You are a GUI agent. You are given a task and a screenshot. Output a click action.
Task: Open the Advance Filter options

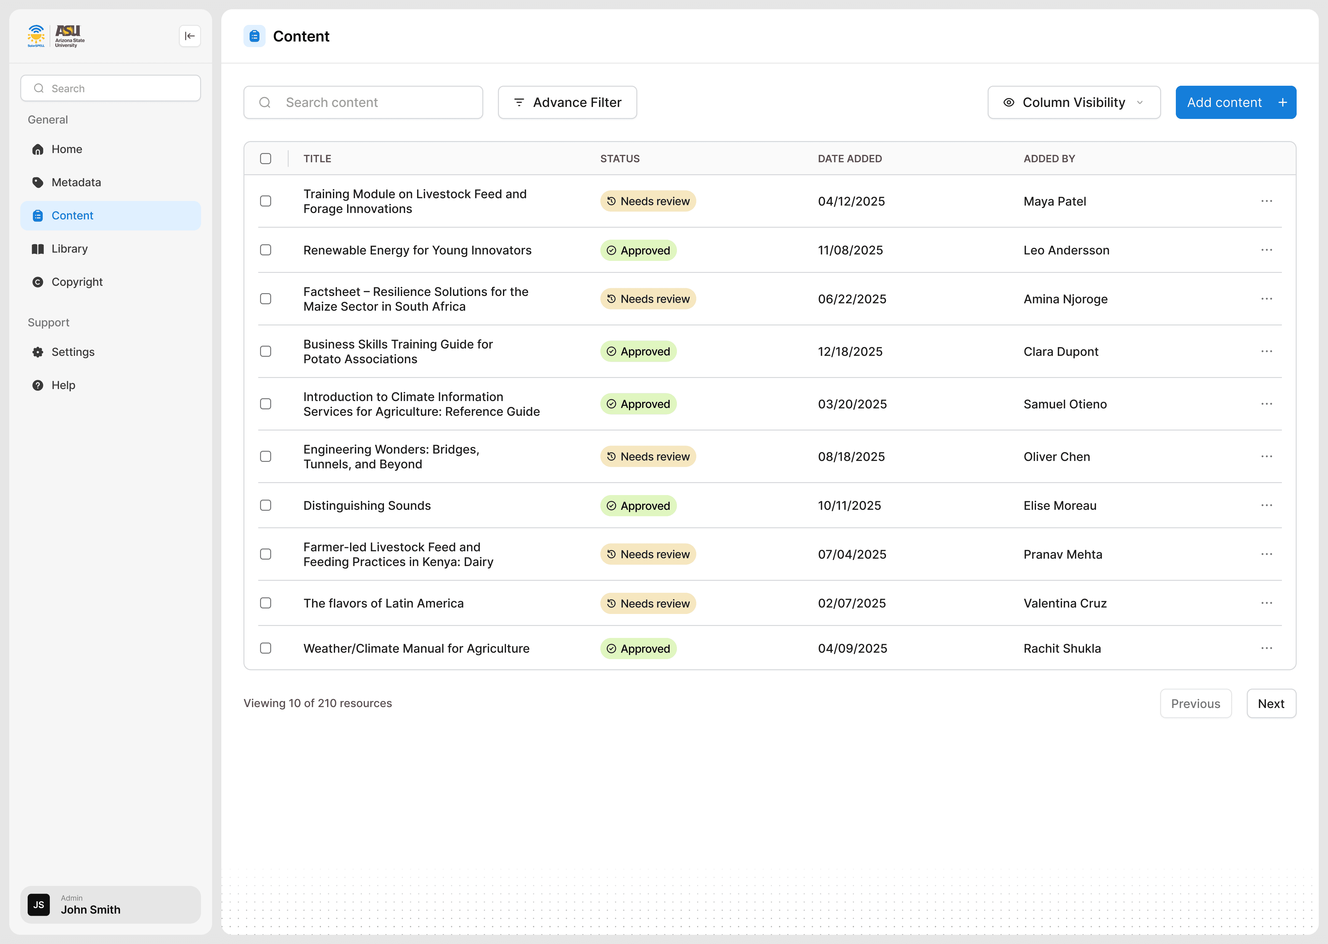567,102
